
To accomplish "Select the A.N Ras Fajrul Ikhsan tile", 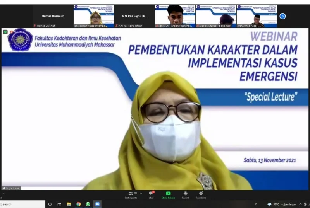I will [134, 16].
